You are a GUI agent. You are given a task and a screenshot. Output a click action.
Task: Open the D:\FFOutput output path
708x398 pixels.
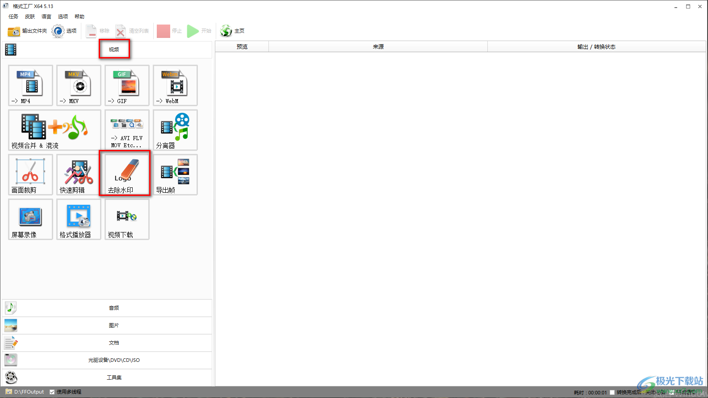pos(25,392)
